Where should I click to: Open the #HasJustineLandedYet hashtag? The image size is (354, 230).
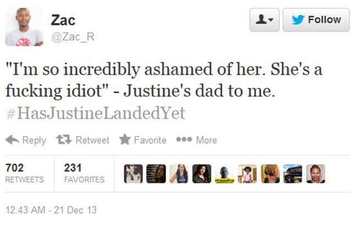pos(96,114)
